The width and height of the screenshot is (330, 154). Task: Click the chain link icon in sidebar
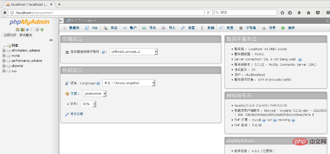[x=51, y=40]
